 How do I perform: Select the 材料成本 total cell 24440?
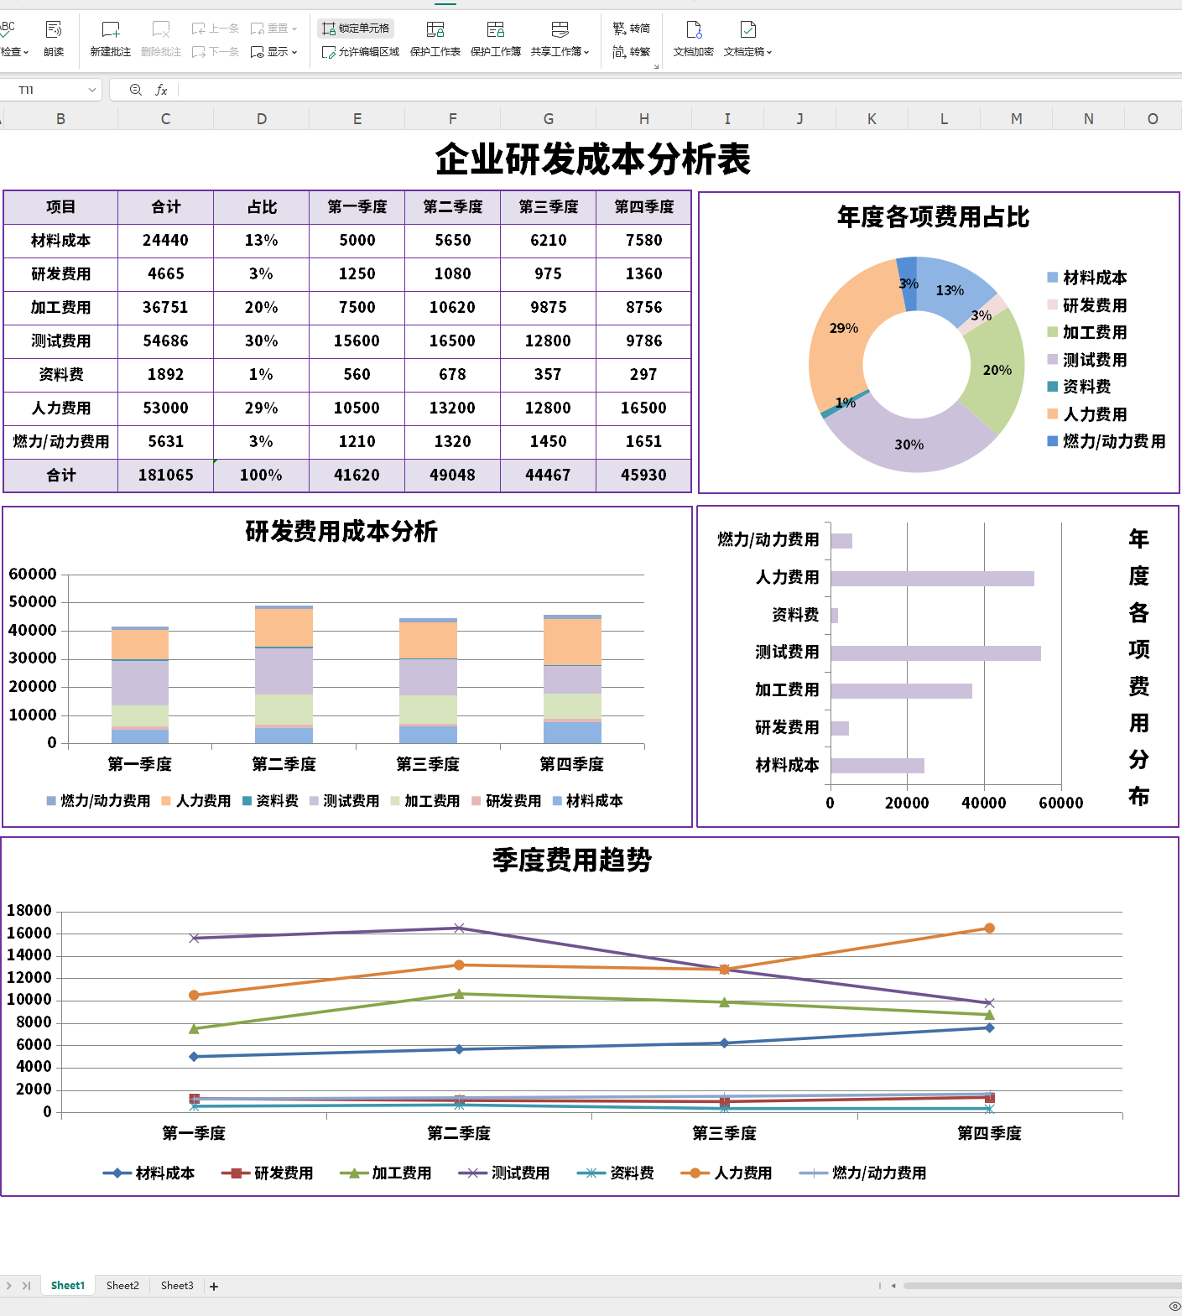coord(165,241)
